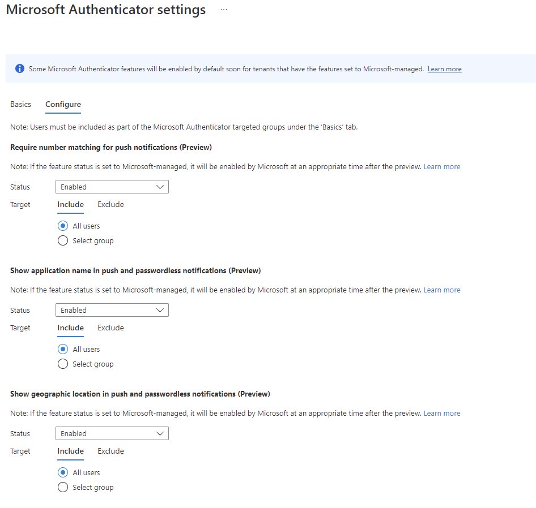Open Learn more for the number matching note

click(442, 166)
